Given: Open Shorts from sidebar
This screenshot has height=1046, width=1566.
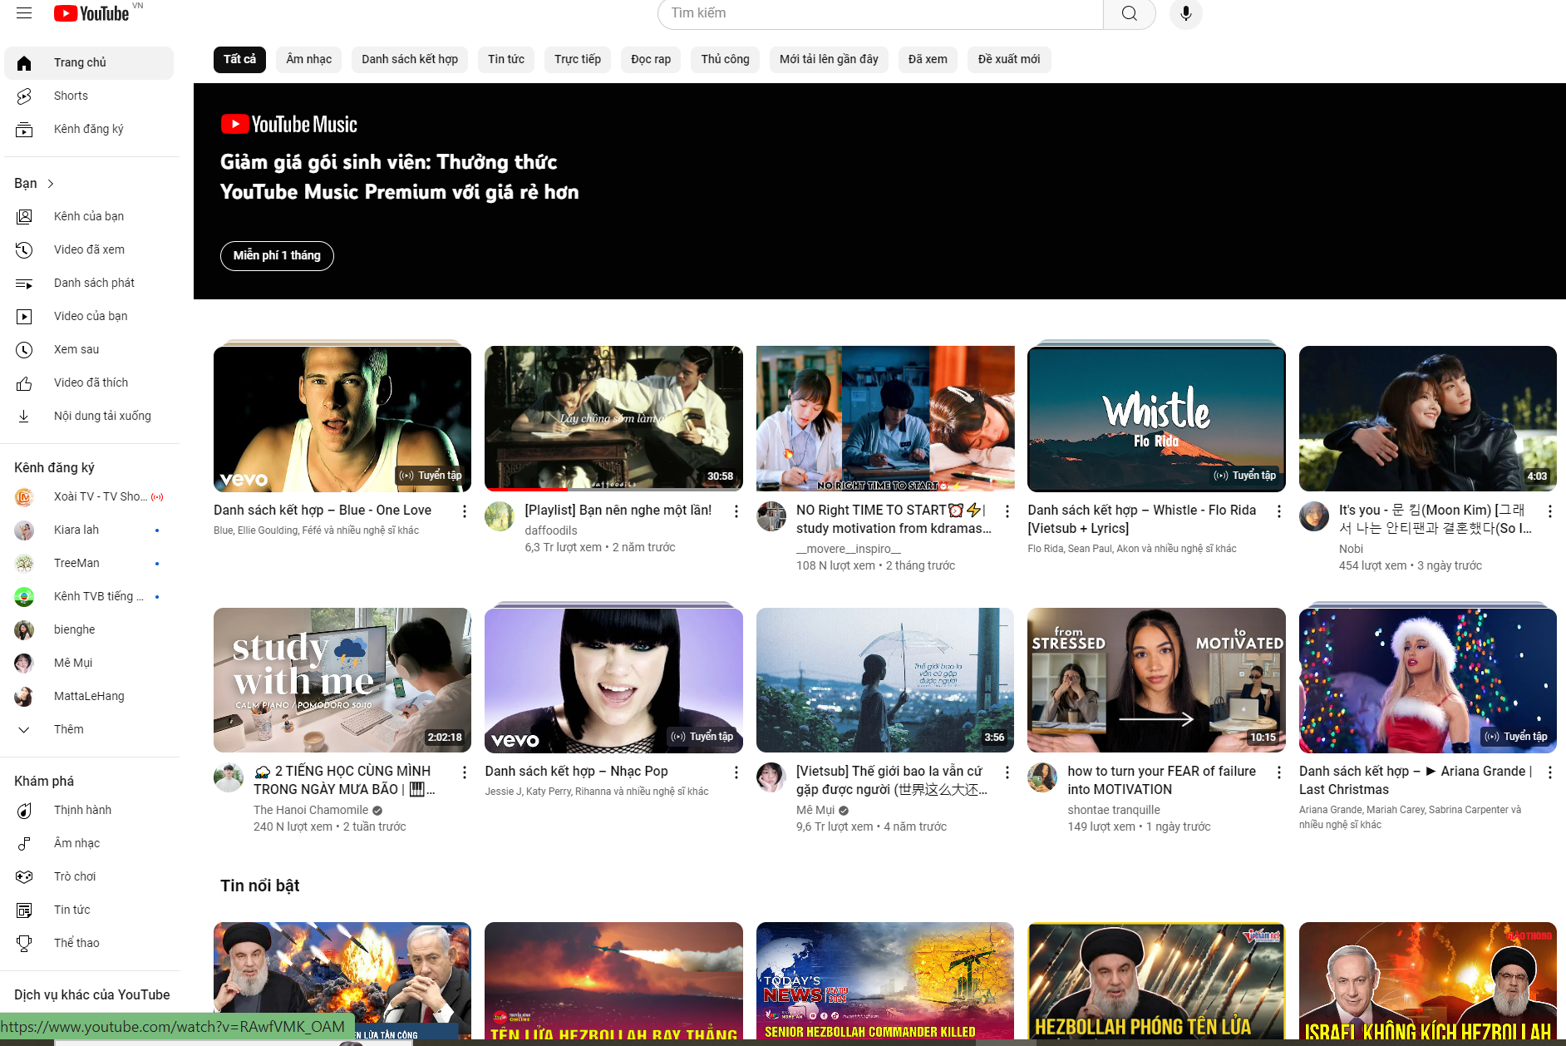Looking at the screenshot, I should pyautogui.click(x=89, y=96).
